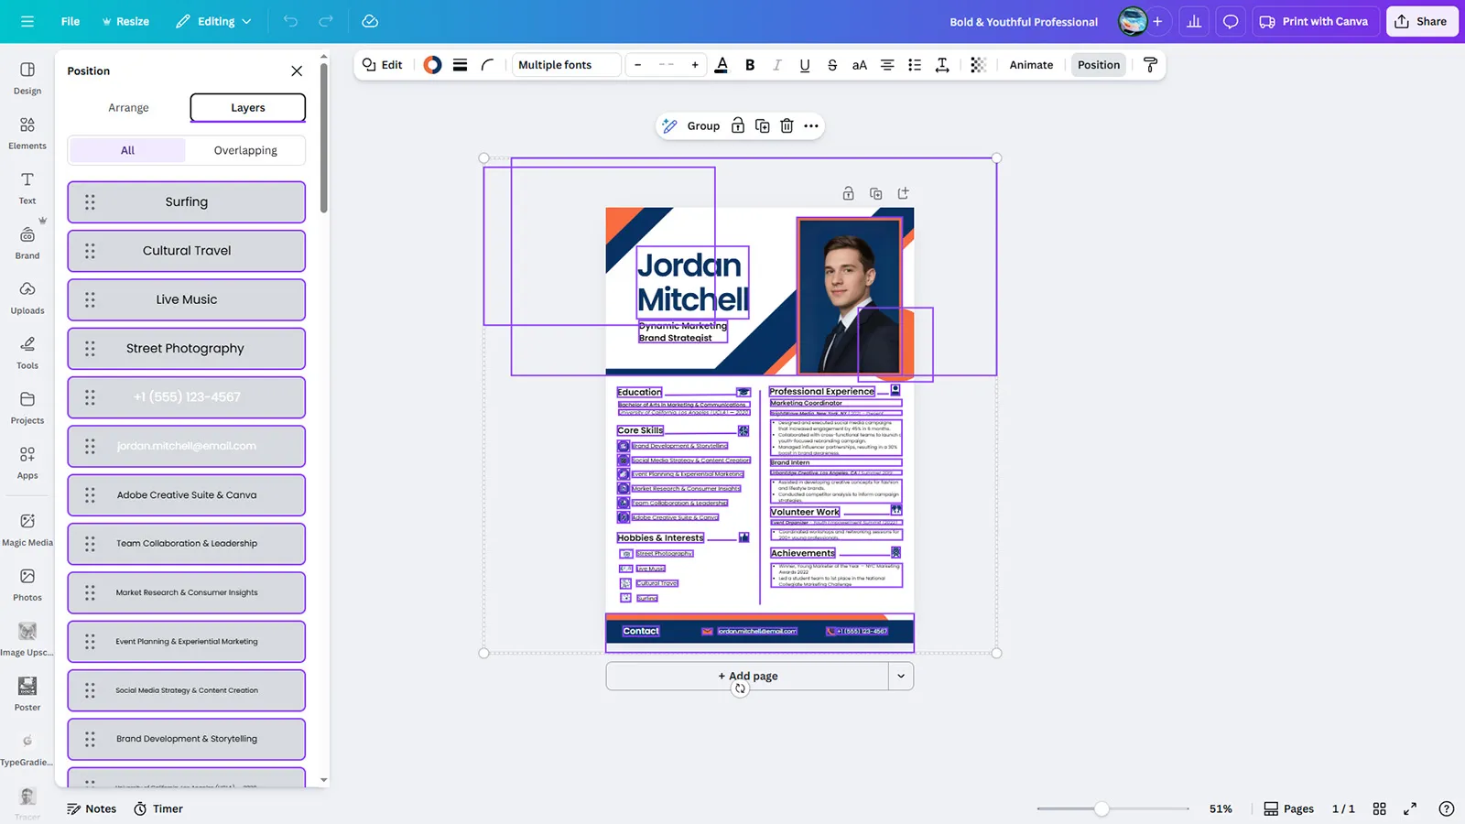Toggle italic text formatting
This screenshot has height=824, width=1465.
coord(777,65)
